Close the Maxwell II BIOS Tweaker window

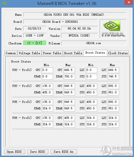129,2
